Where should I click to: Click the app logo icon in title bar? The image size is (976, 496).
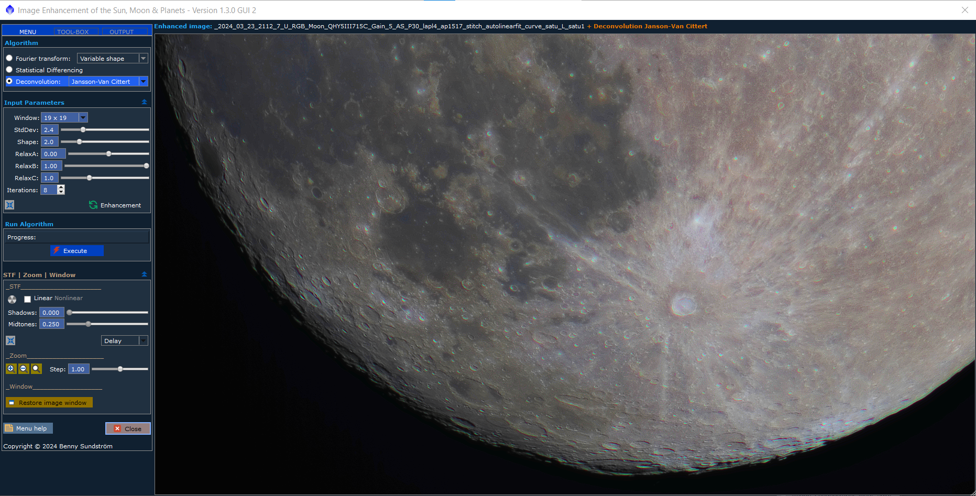click(x=9, y=10)
